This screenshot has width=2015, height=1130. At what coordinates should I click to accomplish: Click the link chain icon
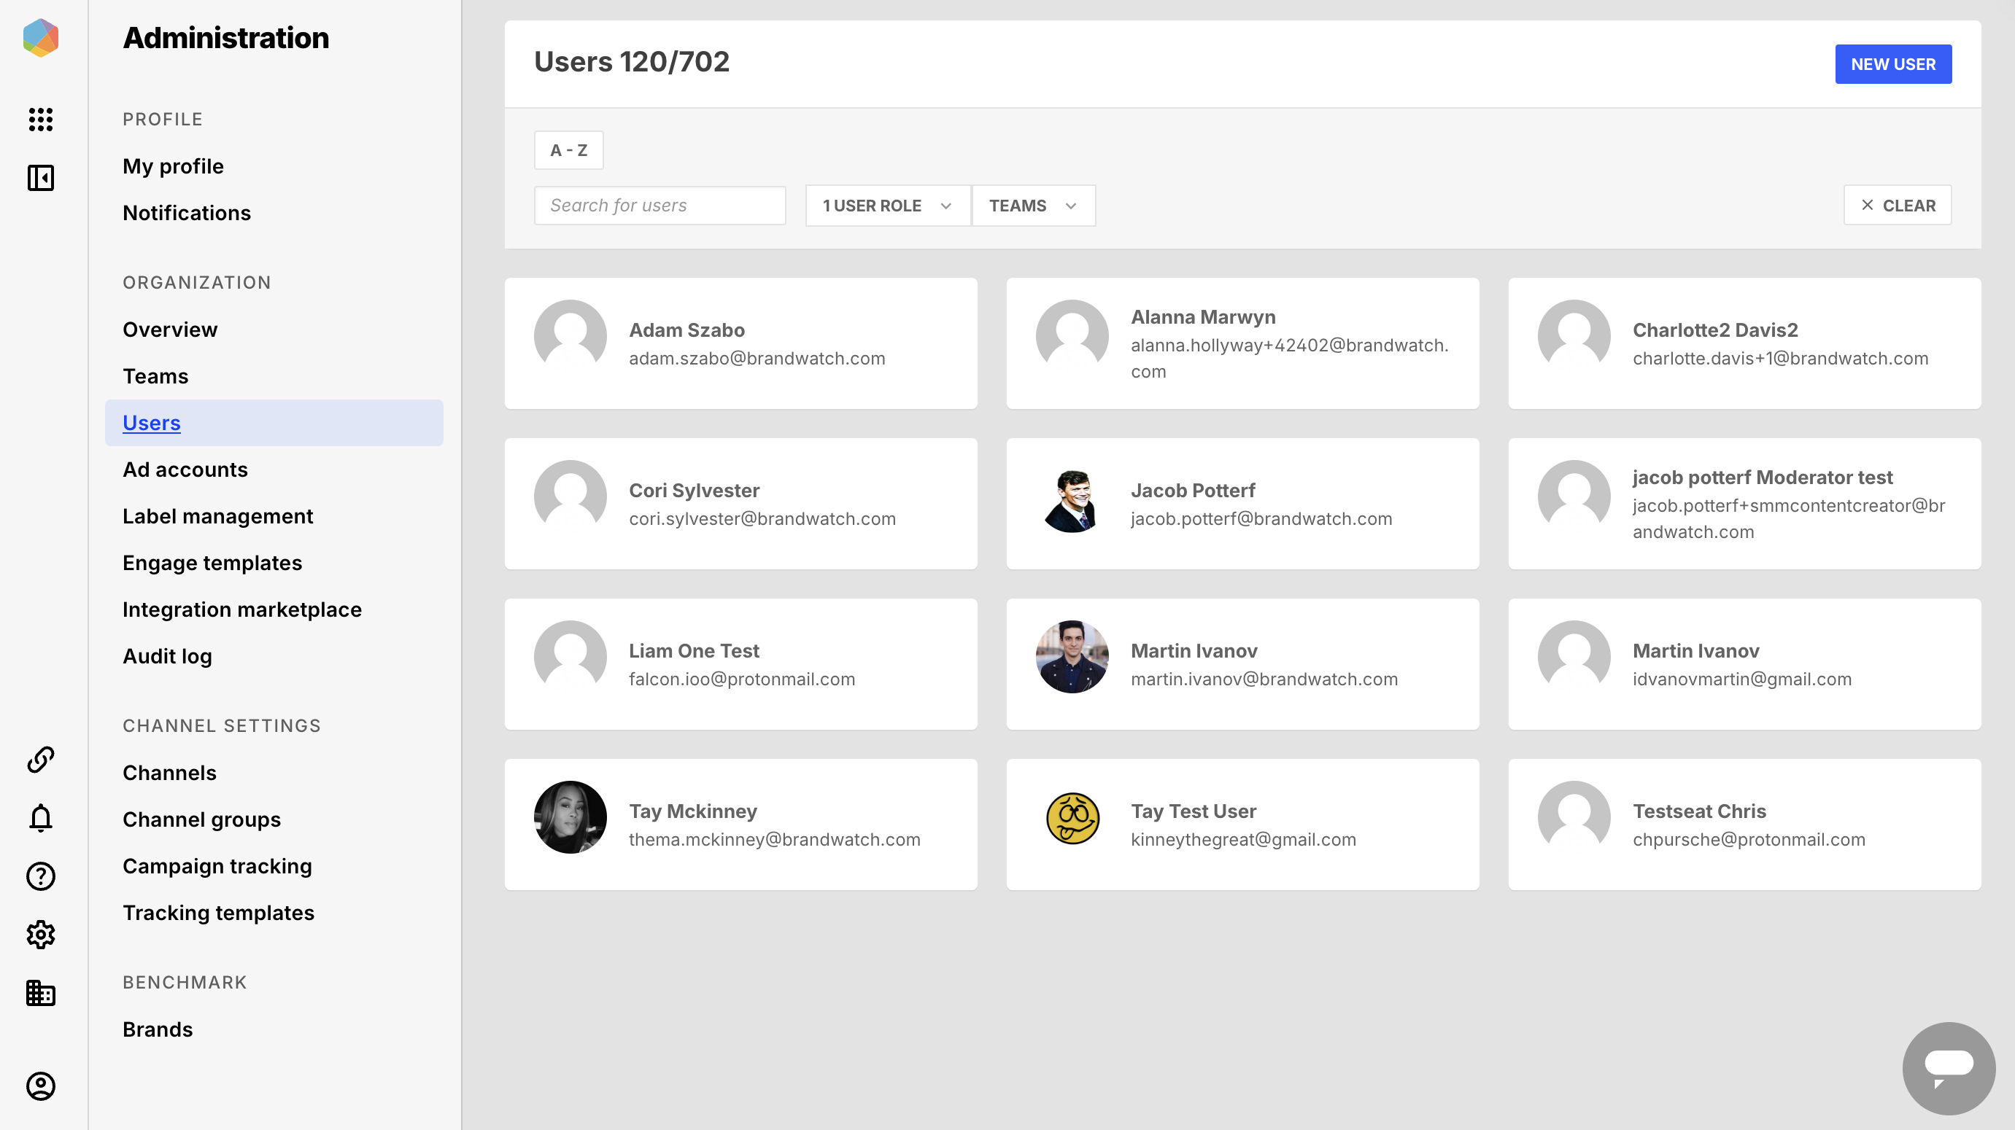tap(41, 759)
